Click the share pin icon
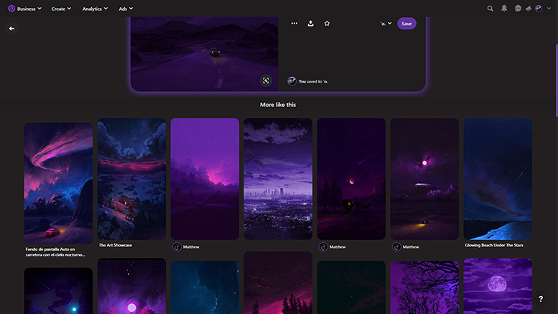 point(310,24)
